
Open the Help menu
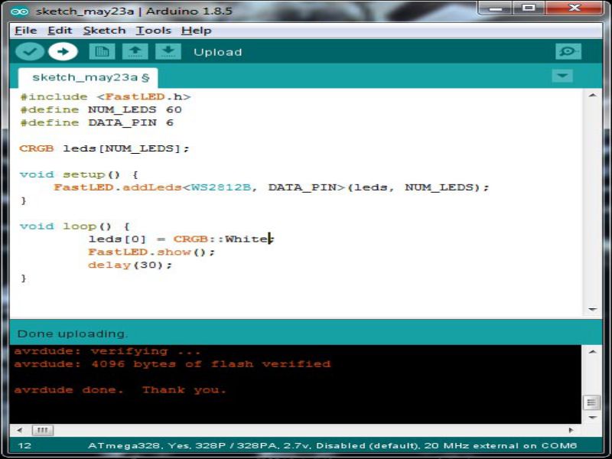click(x=197, y=31)
